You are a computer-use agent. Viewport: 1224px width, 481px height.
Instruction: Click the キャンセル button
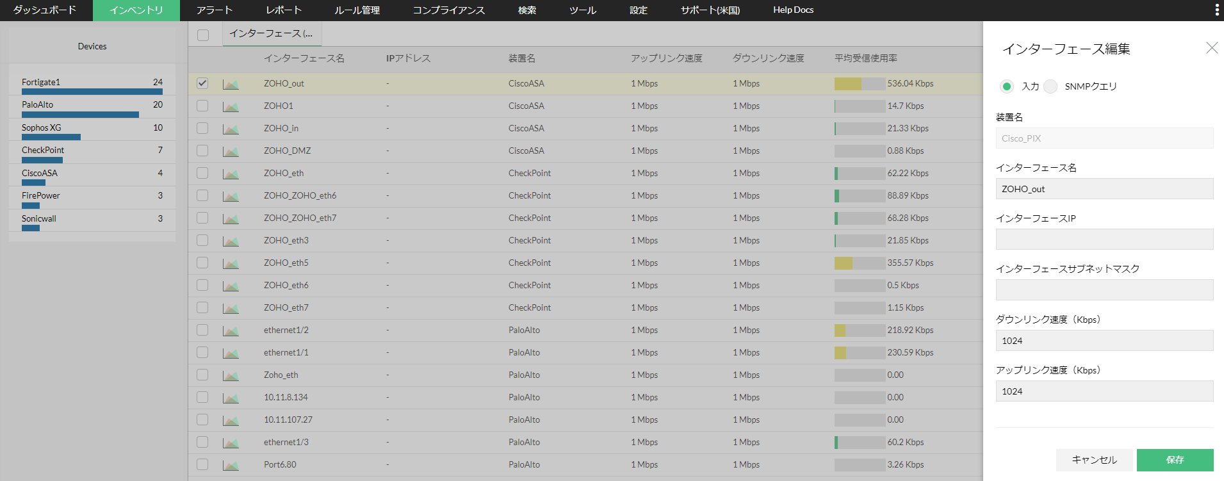(1094, 460)
